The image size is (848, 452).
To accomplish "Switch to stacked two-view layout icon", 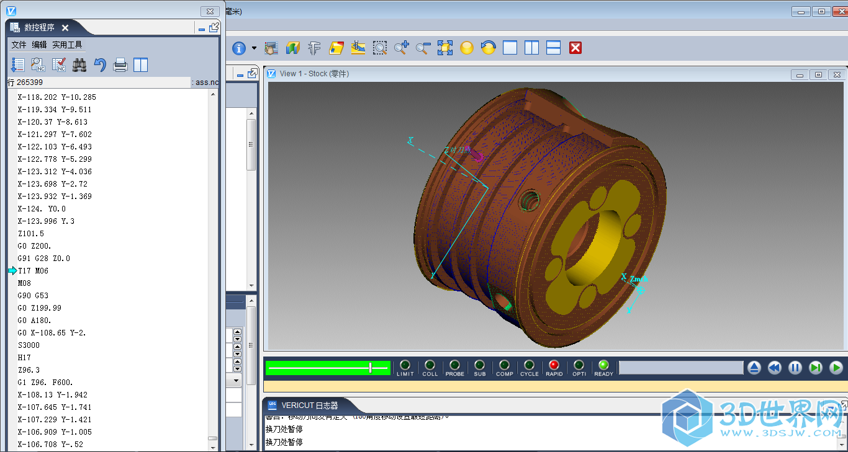I will (x=554, y=48).
